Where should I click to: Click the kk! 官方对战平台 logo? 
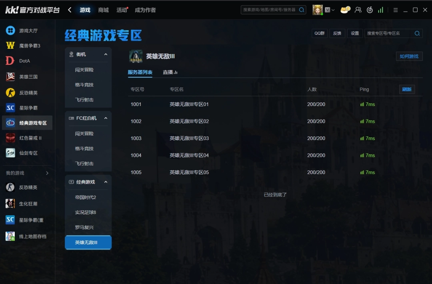click(32, 10)
